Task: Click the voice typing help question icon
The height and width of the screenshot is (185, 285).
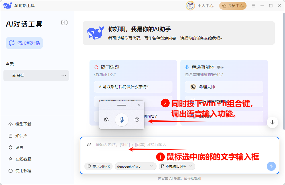Action: [137, 120]
